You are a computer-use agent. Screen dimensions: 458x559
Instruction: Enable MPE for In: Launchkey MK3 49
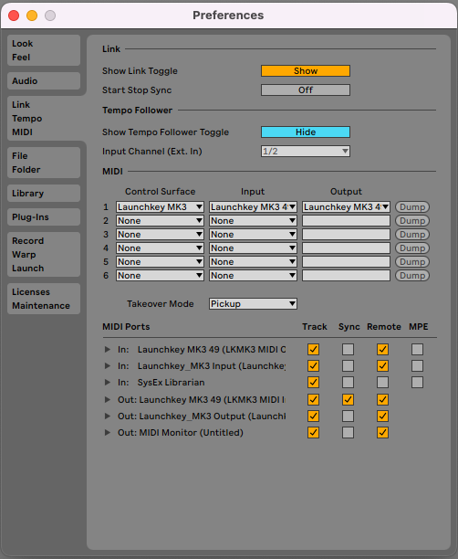417,349
